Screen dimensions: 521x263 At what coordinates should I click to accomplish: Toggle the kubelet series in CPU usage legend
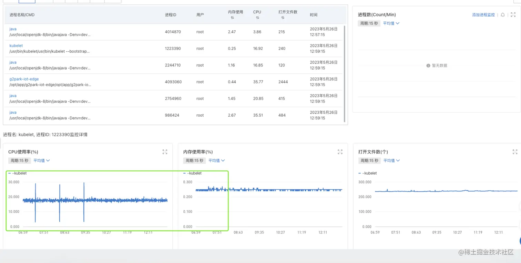click(18, 173)
